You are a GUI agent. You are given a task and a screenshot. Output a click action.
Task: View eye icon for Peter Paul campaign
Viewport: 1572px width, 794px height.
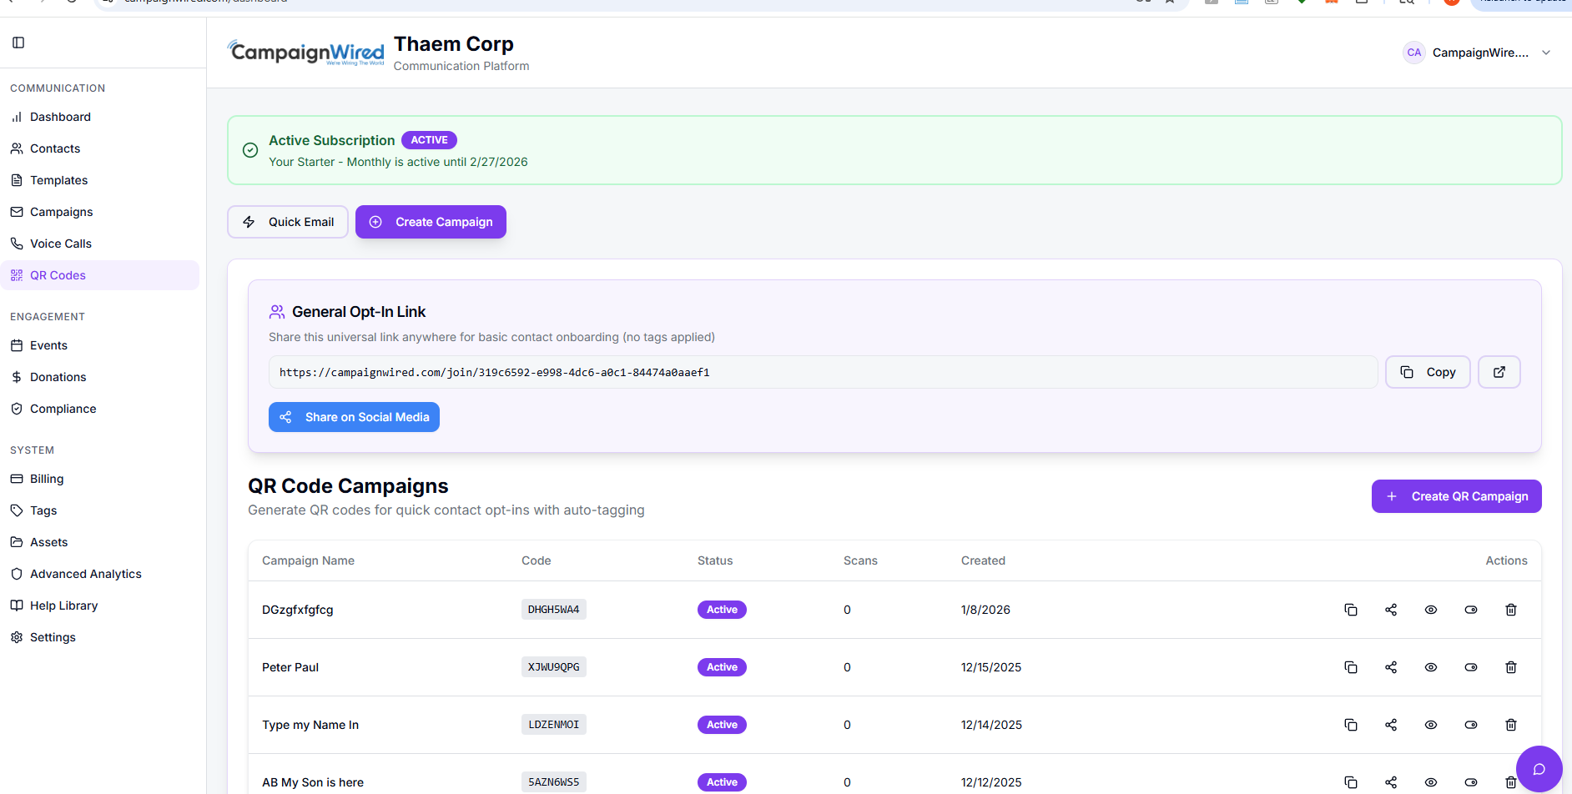click(1431, 667)
